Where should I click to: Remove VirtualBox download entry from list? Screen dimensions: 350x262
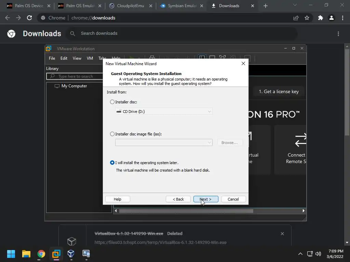(x=282, y=234)
